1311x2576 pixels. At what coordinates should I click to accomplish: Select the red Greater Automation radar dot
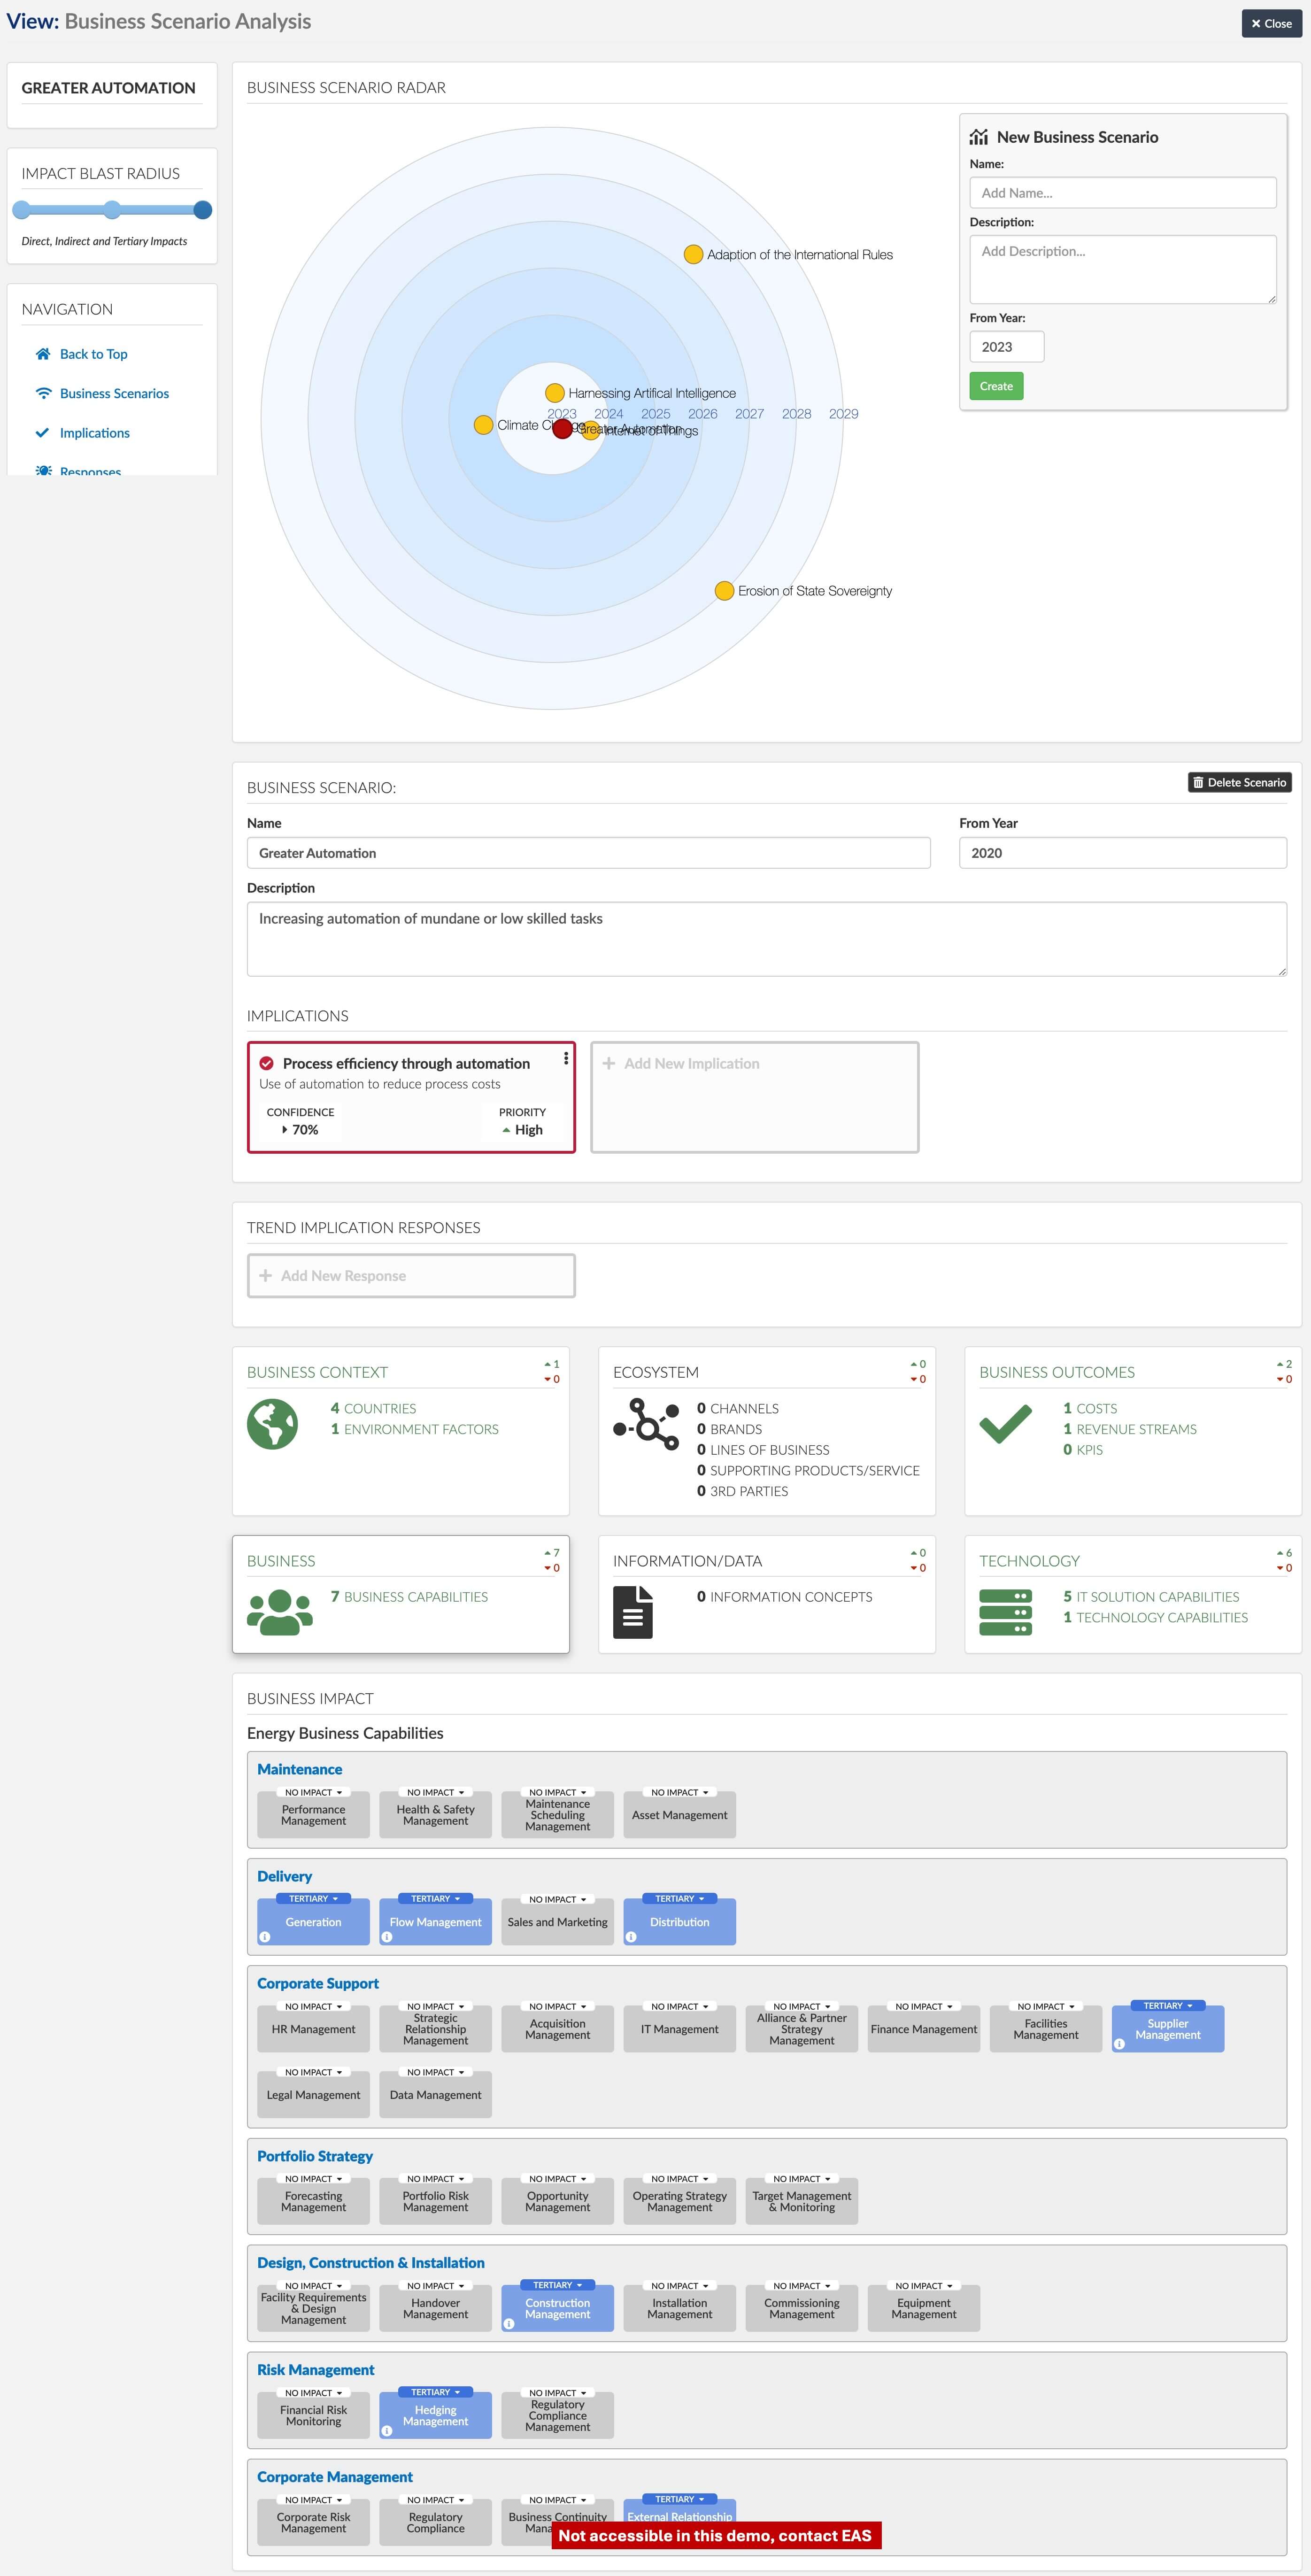[563, 429]
